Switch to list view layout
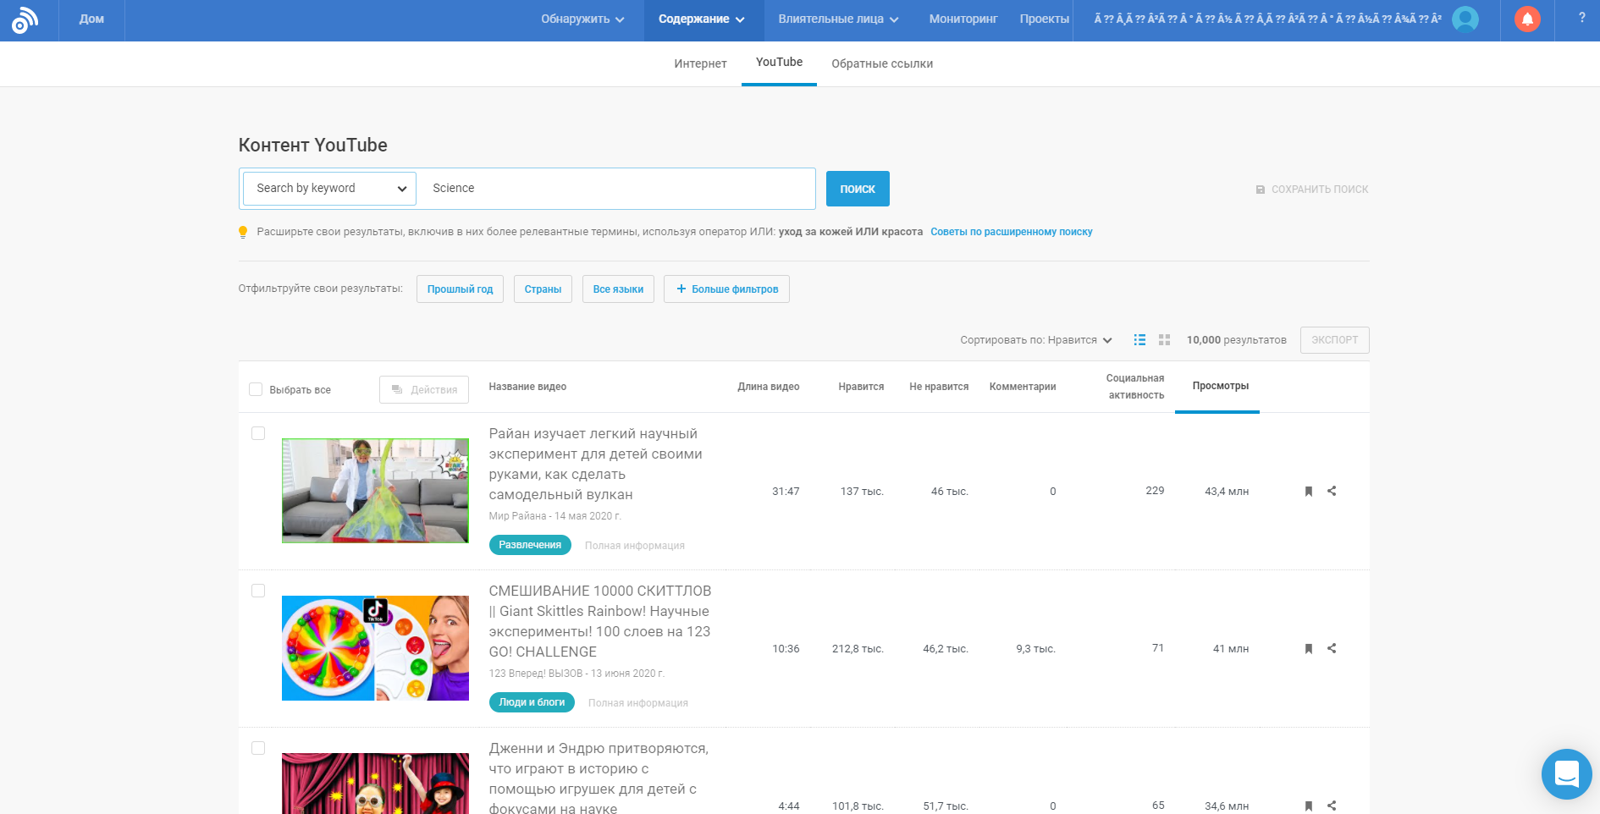Viewport: 1600px width, 814px height. (1139, 339)
